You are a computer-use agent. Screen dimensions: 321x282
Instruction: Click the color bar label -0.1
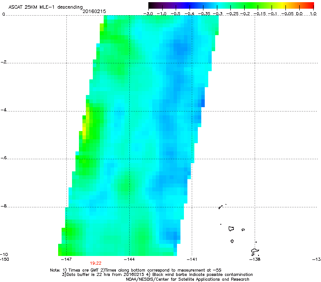pyautogui.click(x=272, y=14)
